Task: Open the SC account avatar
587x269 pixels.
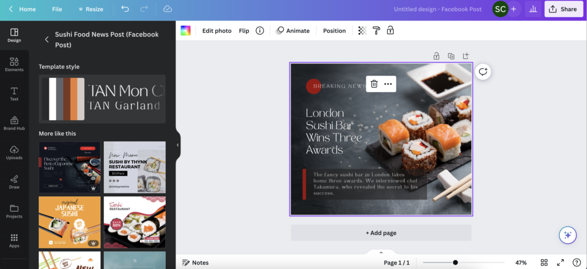Action: pyautogui.click(x=500, y=9)
